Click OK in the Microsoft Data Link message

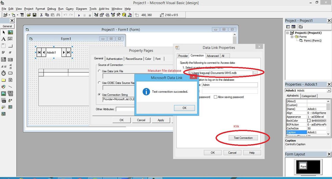pos(184,108)
